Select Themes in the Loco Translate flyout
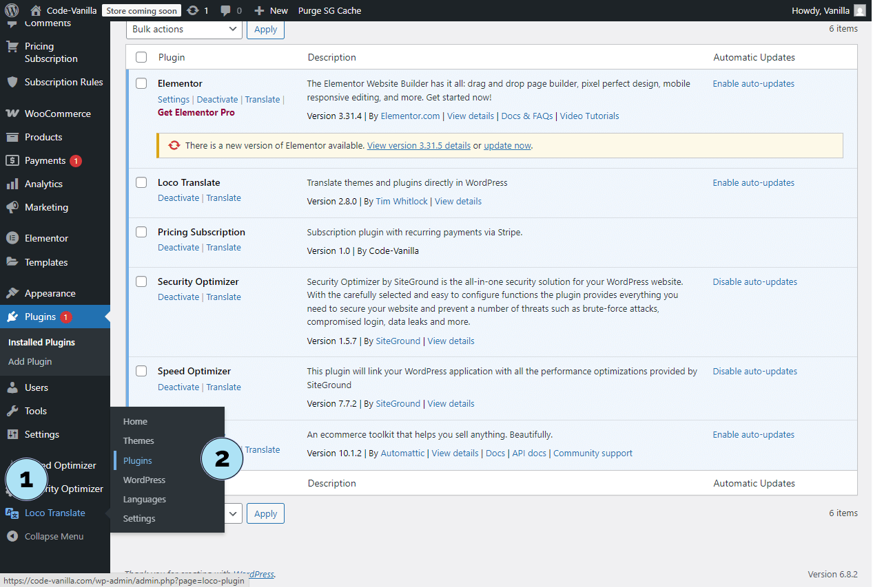 coord(138,440)
